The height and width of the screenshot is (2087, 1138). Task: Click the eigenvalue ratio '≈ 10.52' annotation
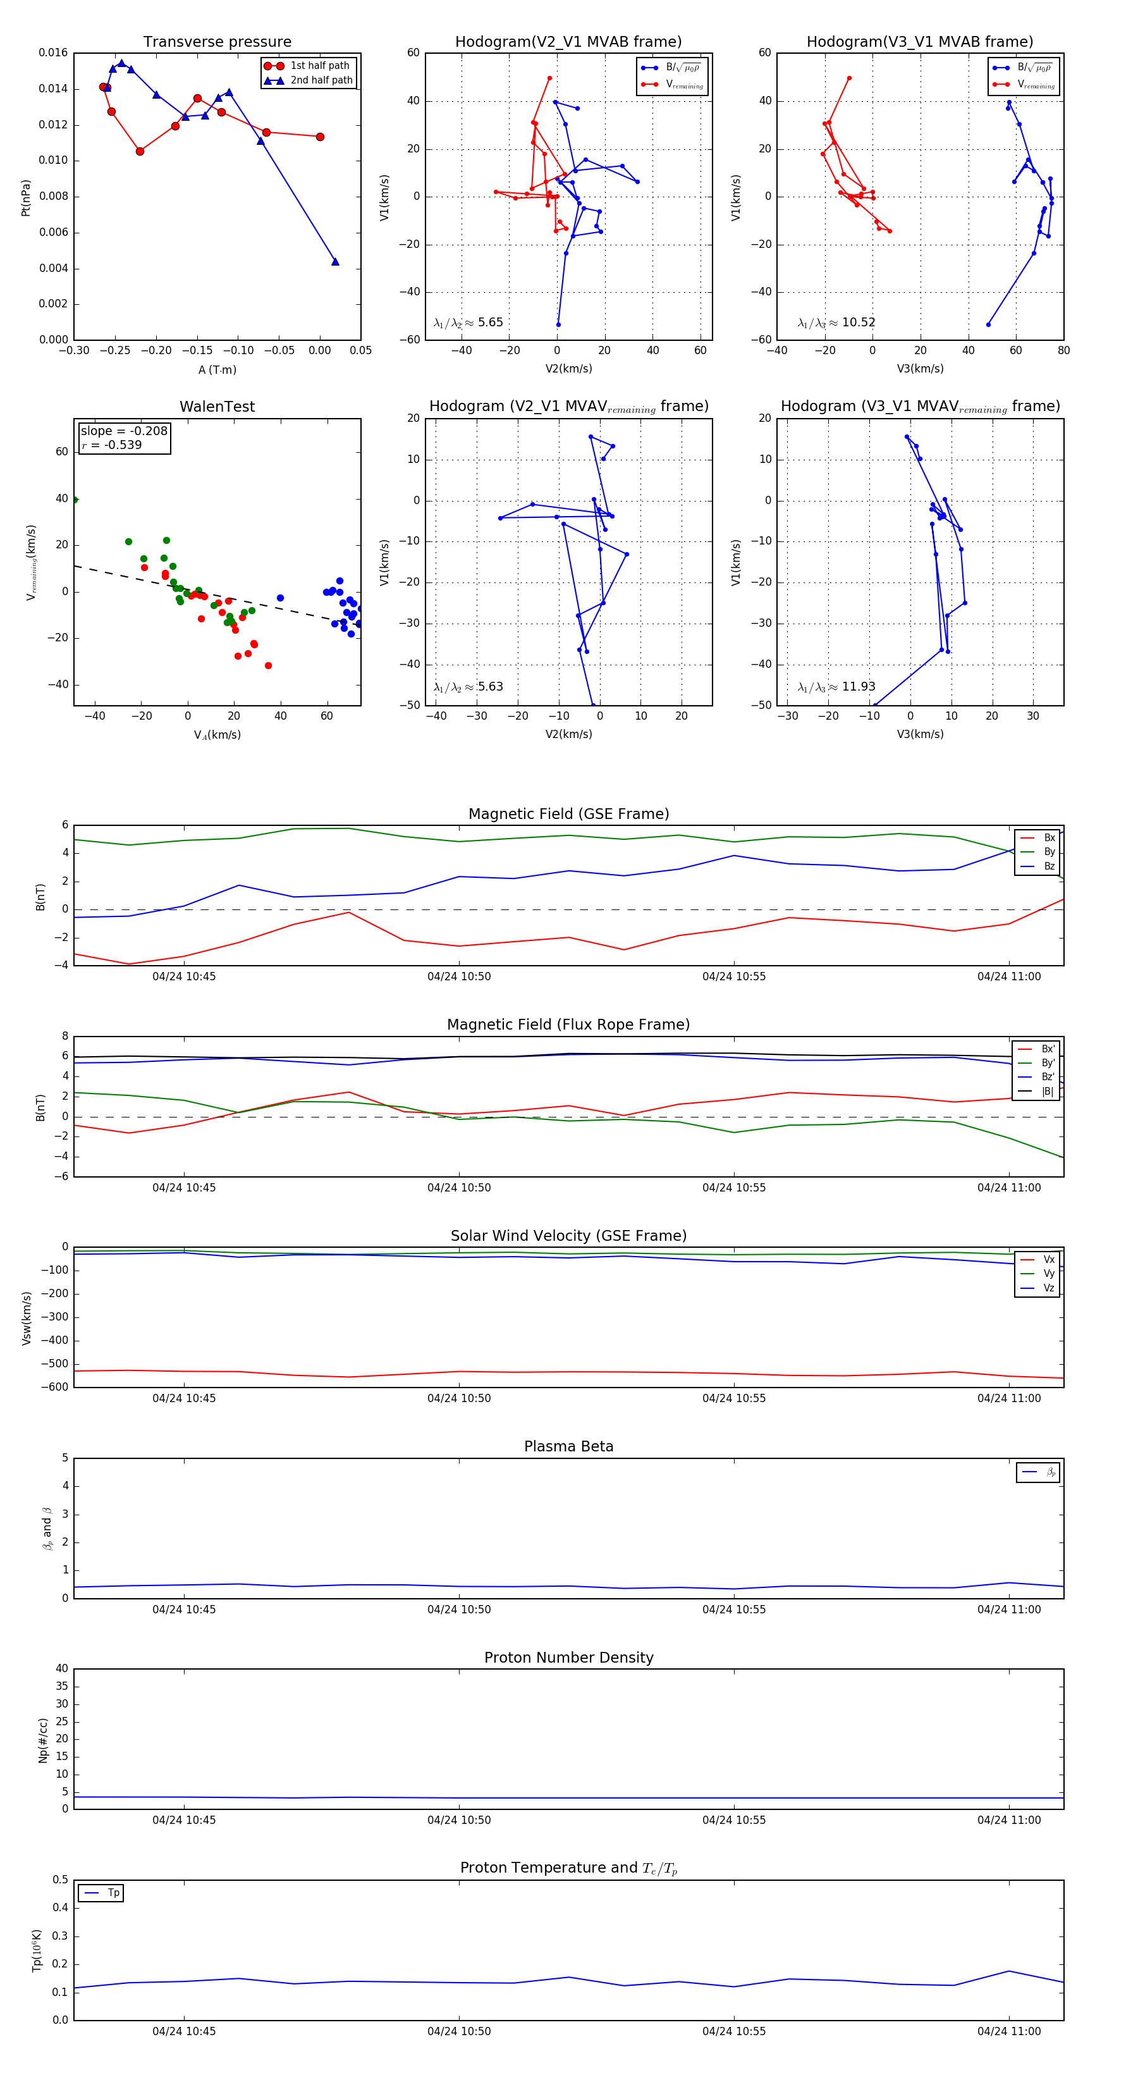836,323
